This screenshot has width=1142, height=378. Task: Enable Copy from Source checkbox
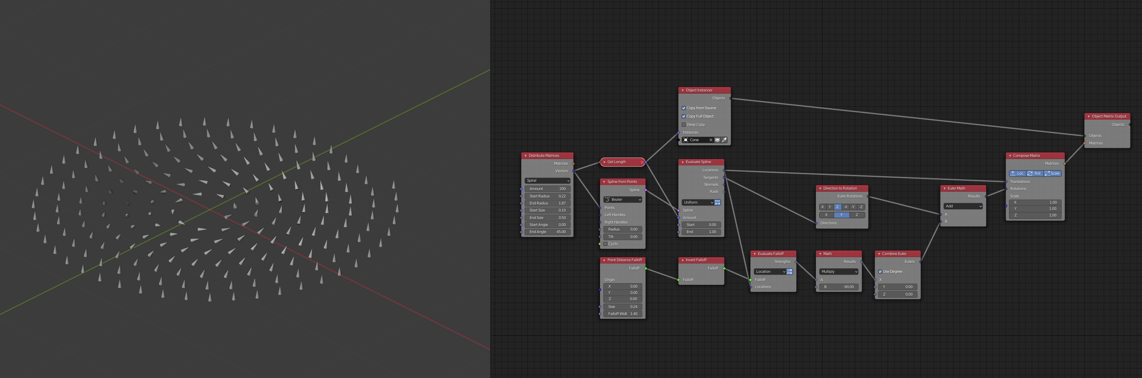click(x=684, y=108)
